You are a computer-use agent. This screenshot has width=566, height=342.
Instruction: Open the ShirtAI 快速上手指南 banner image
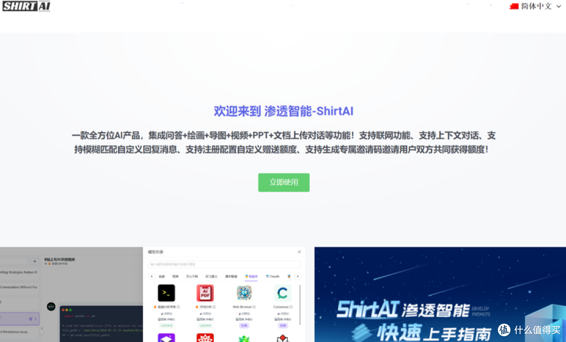(440, 294)
